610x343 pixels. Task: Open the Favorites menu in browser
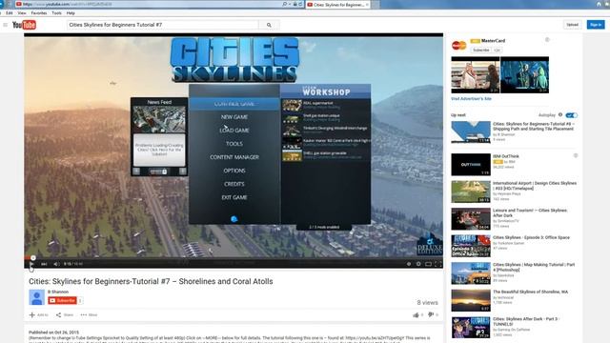(39, 13)
